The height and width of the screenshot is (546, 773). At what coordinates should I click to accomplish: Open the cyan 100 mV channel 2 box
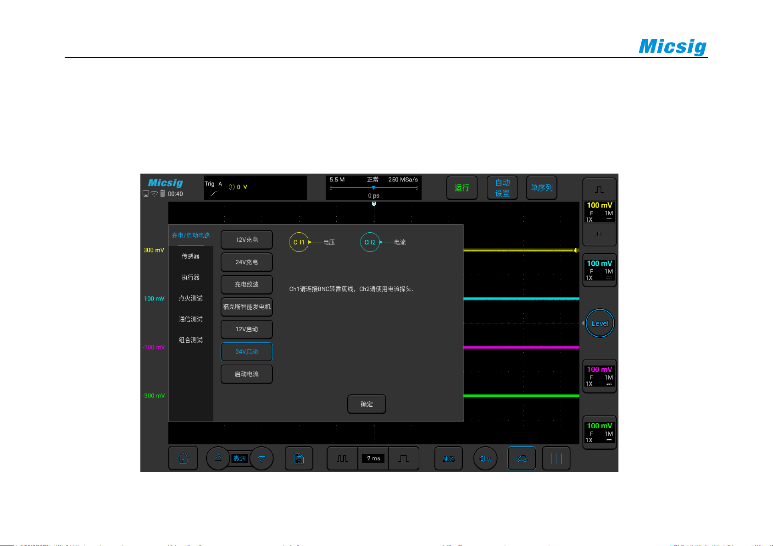pyautogui.click(x=599, y=270)
